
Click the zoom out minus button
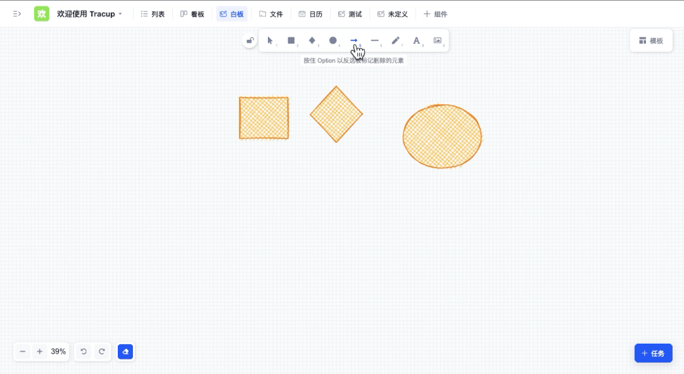pos(23,351)
